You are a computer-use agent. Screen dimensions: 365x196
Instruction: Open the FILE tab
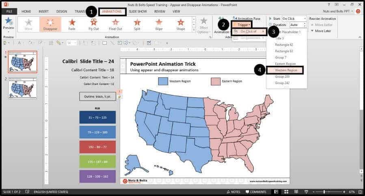click(x=9, y=11)
